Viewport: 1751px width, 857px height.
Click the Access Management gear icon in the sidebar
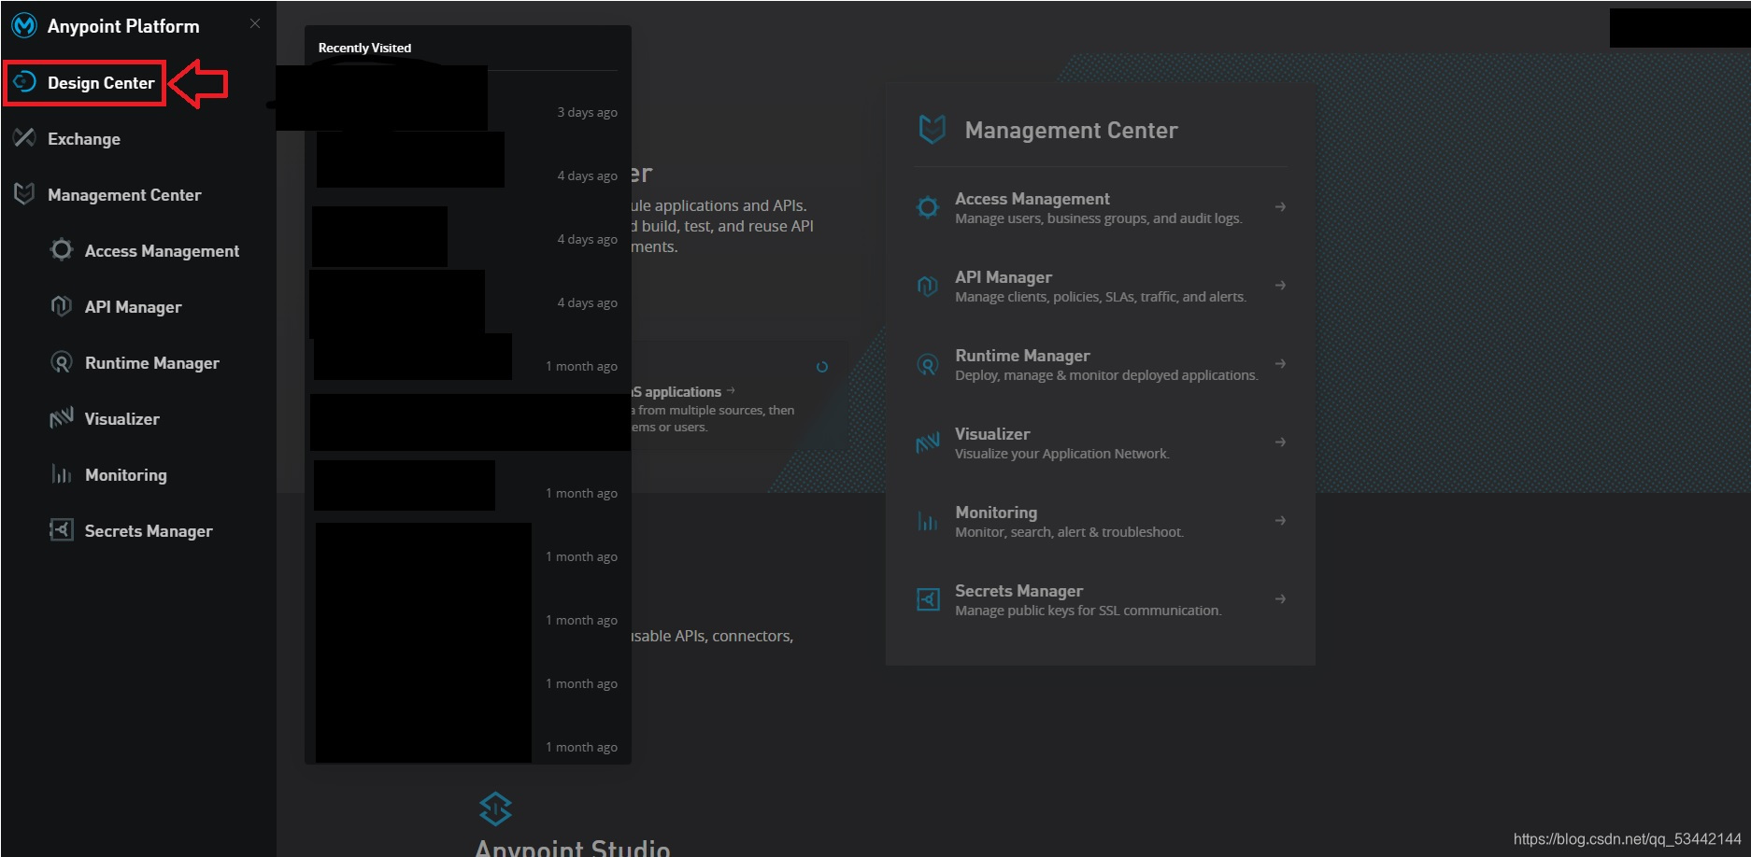(x=62, y=249)
